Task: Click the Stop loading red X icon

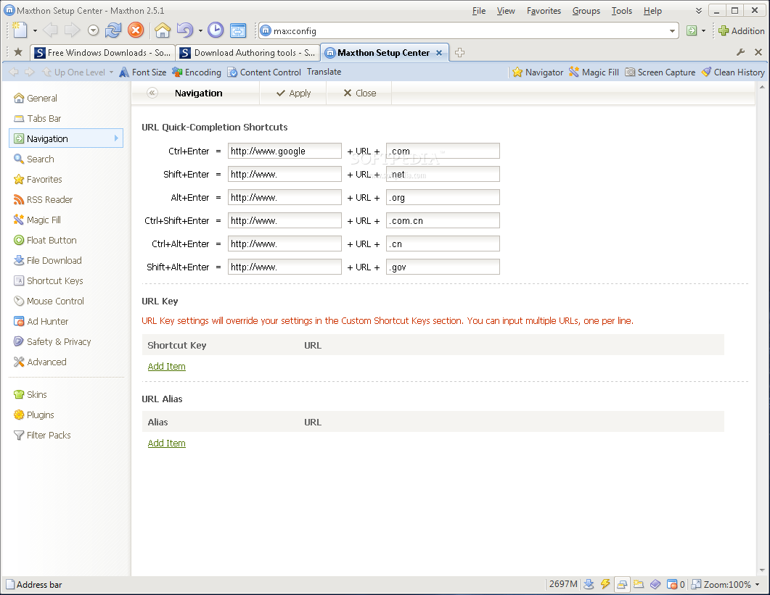Action: point(136,30)
